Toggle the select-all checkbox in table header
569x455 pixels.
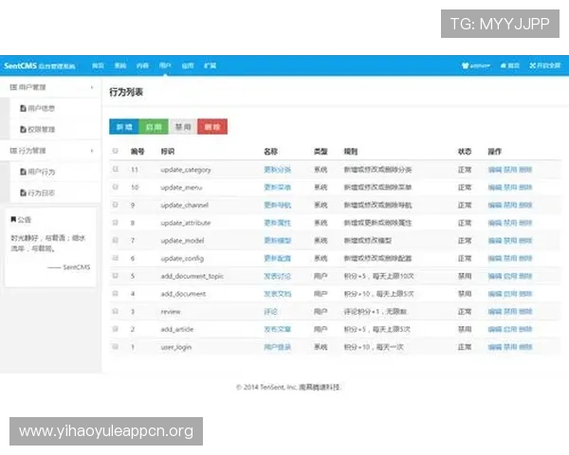point(115,151)
